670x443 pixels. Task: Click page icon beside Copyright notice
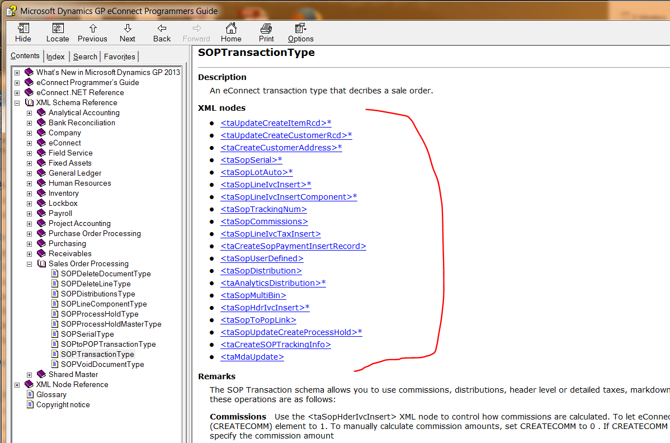(30, 404)
